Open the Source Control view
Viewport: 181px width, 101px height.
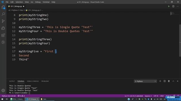pos(3,21)
